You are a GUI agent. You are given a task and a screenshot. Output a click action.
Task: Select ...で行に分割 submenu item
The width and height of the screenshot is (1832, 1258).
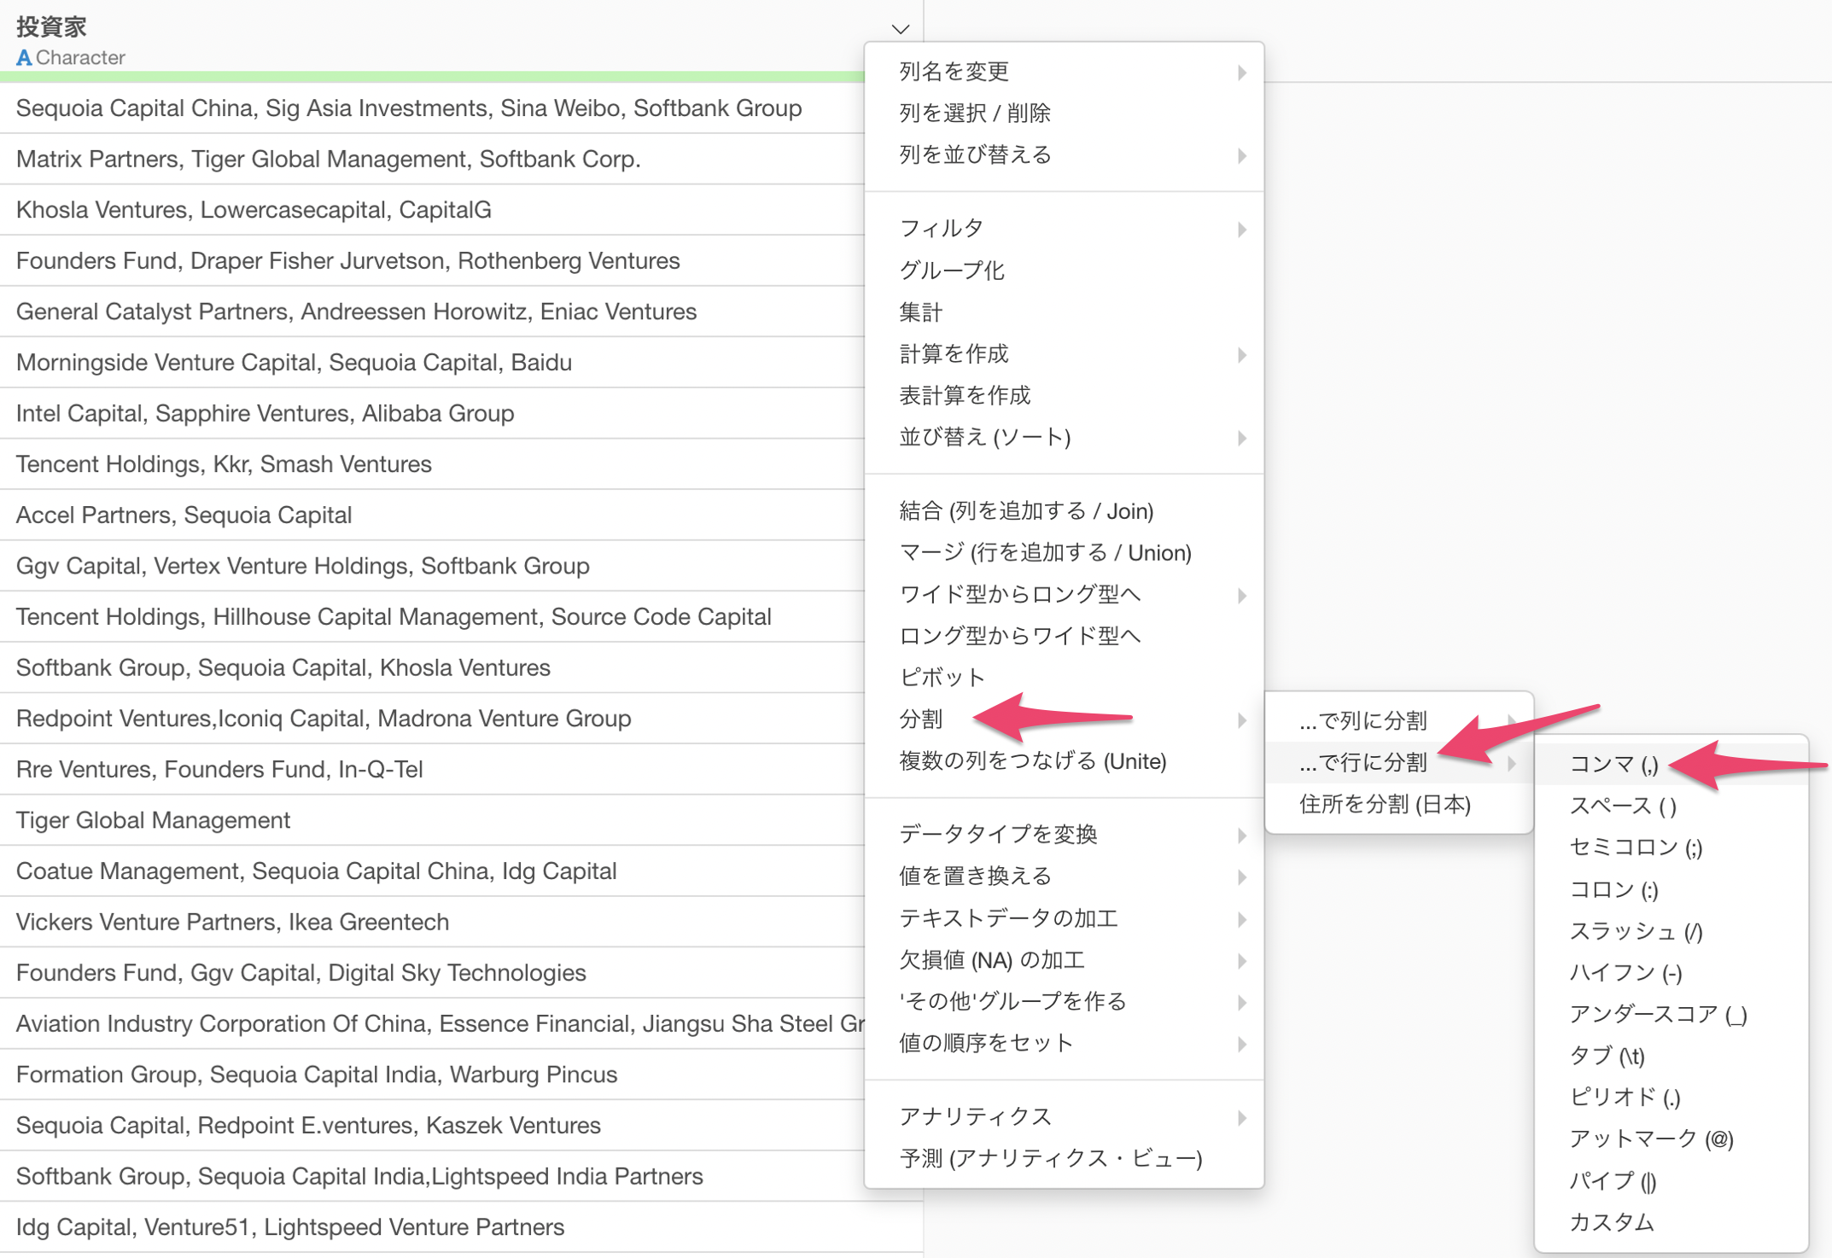(1398, 763)
